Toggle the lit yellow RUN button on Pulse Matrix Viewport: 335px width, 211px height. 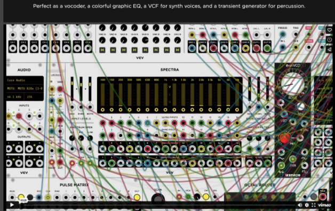pos(21,197)
